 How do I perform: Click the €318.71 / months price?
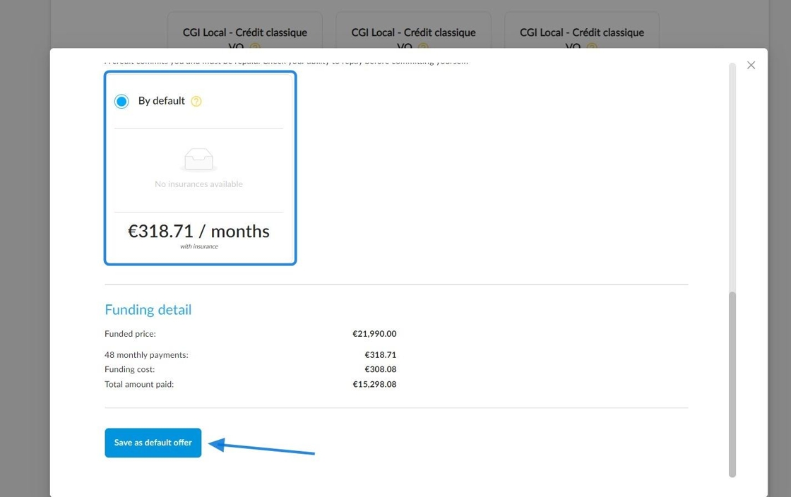(198, 231)
